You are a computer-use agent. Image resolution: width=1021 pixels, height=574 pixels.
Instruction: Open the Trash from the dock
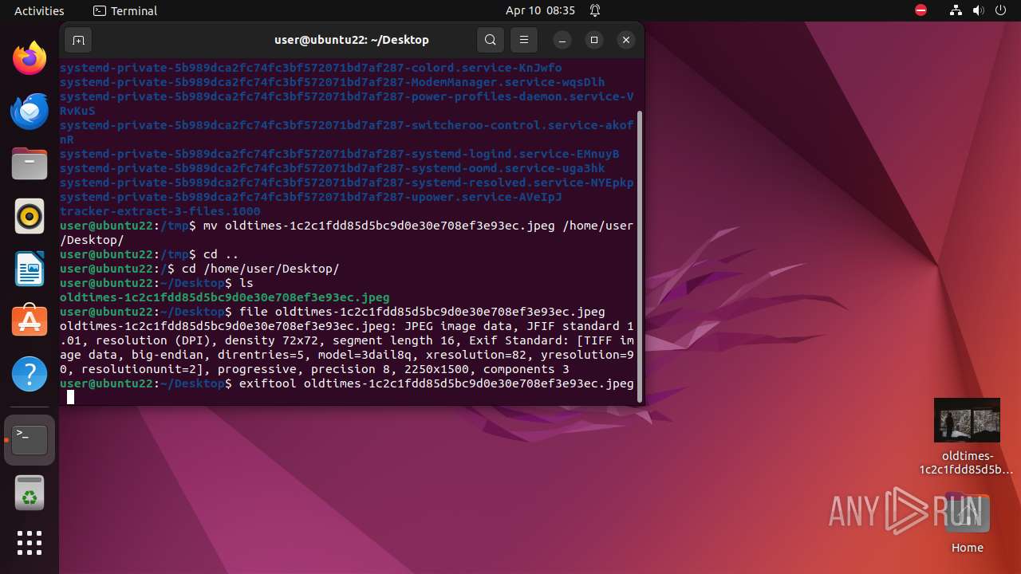(30, 493)
